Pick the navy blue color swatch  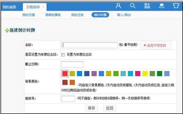pyautogui.click(x=87, y=74)
